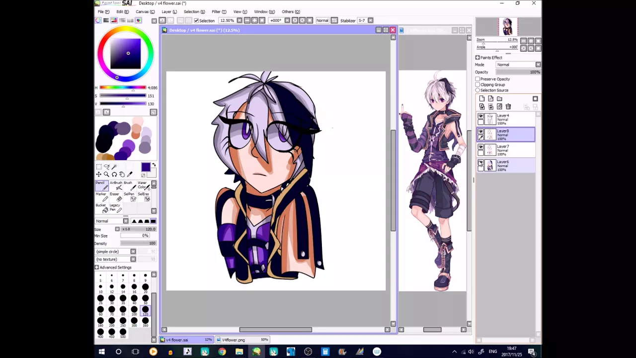Open the Filter menu
This screenshot has width=636, height=358.
pos(219,11)
